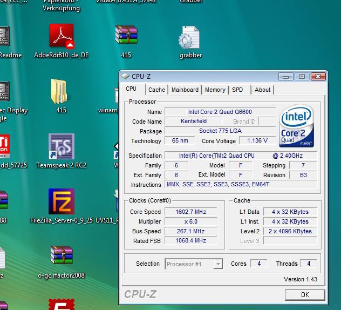Screen dimensions: 341x310
Task: Switch to the Mainboard tab
Action: (x=185, y=90)
